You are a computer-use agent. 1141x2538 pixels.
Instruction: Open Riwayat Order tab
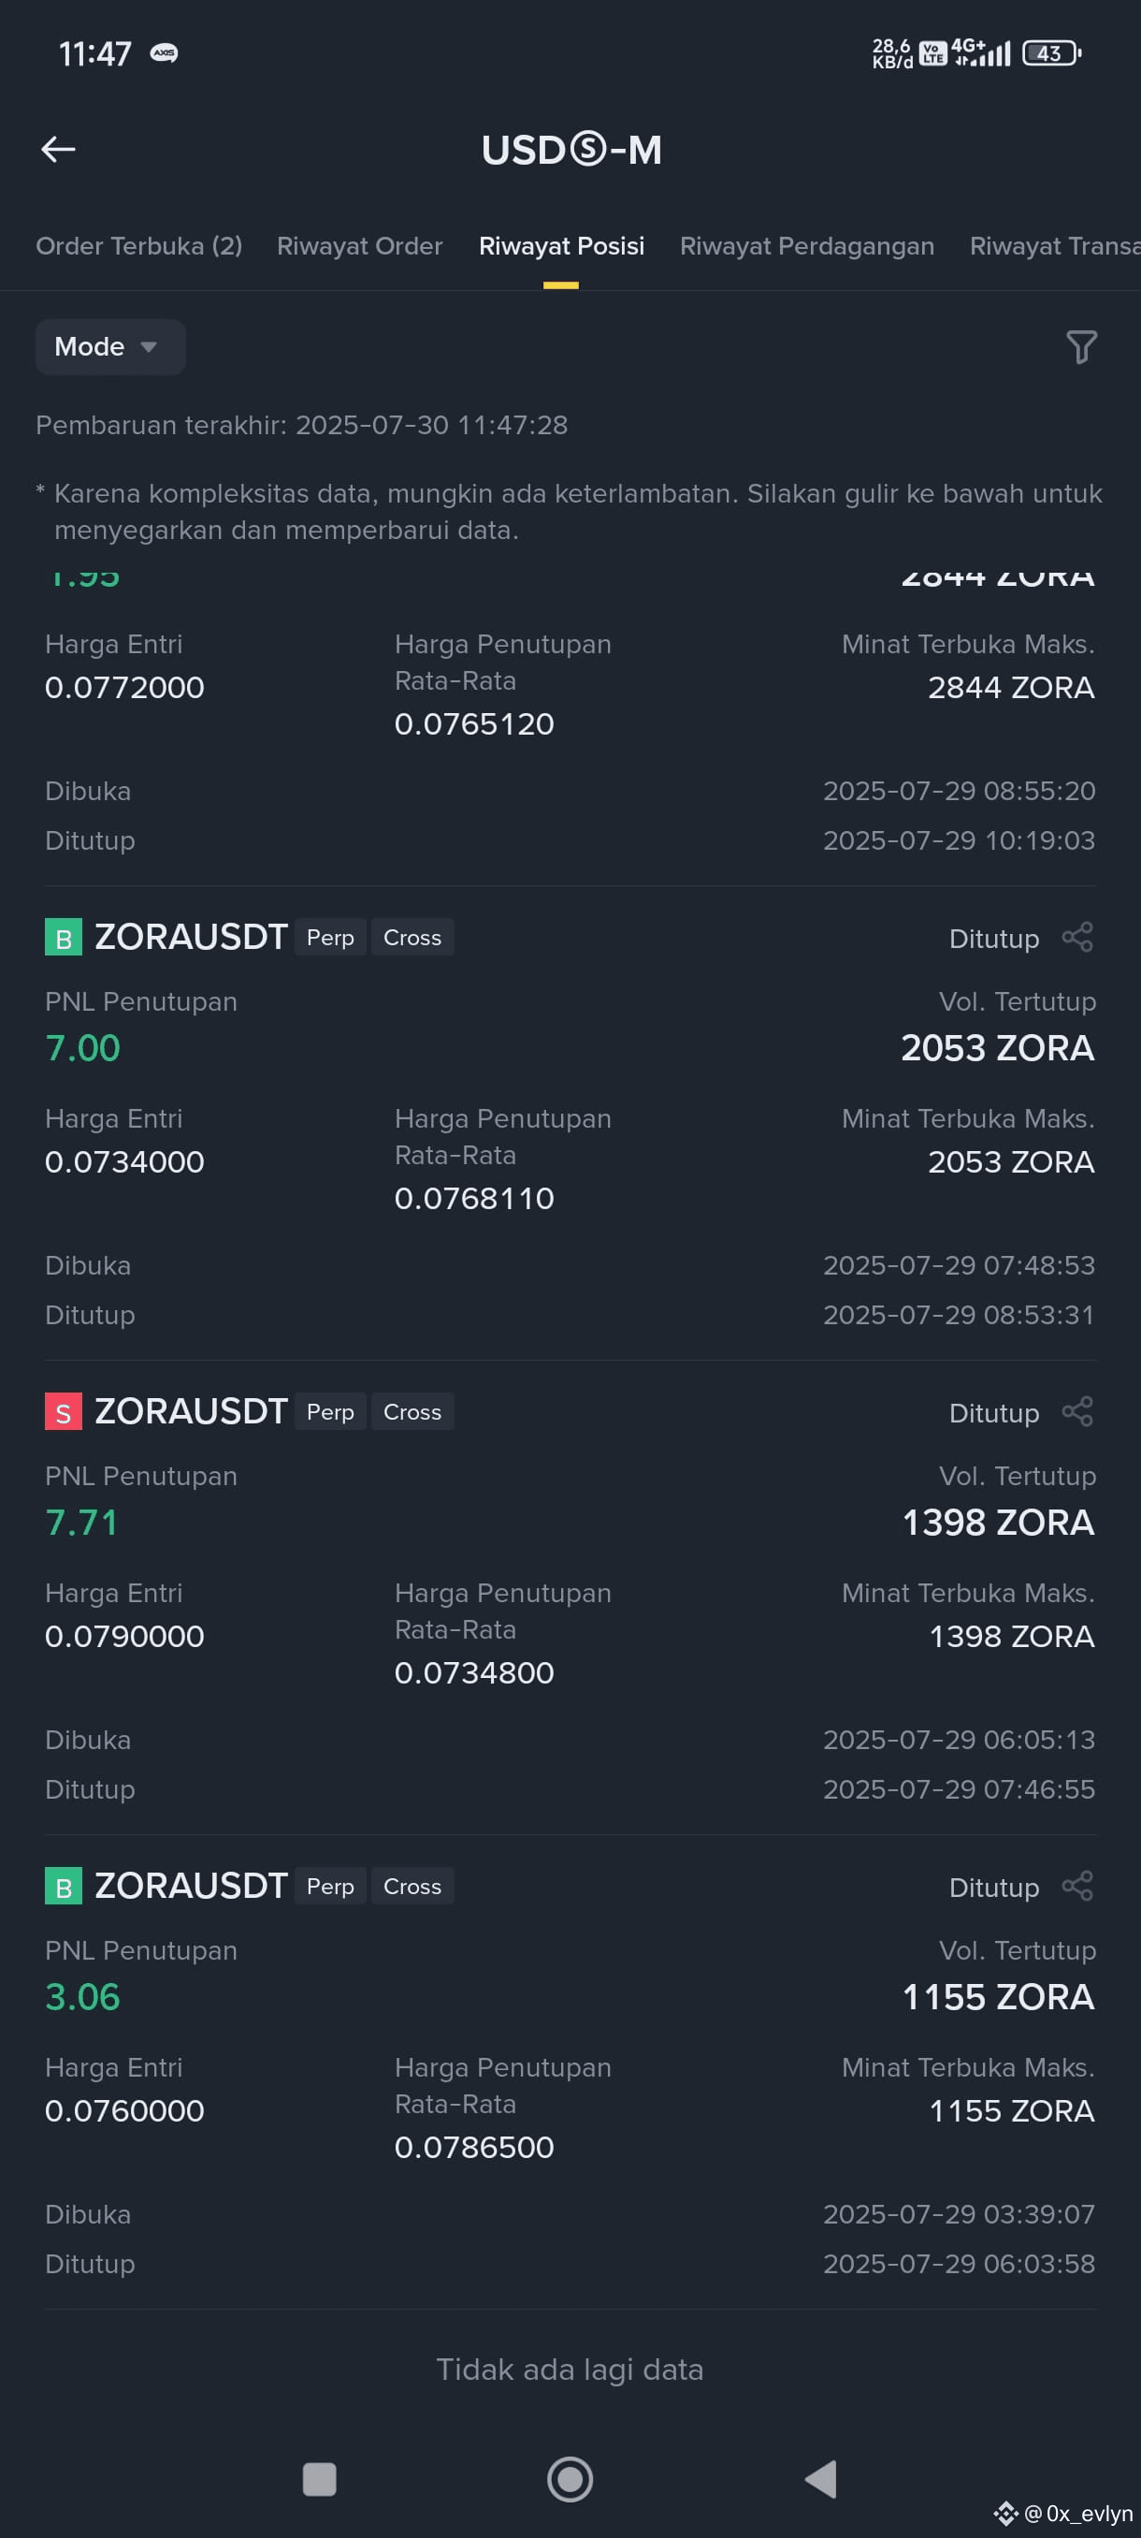tap(359, 246)
